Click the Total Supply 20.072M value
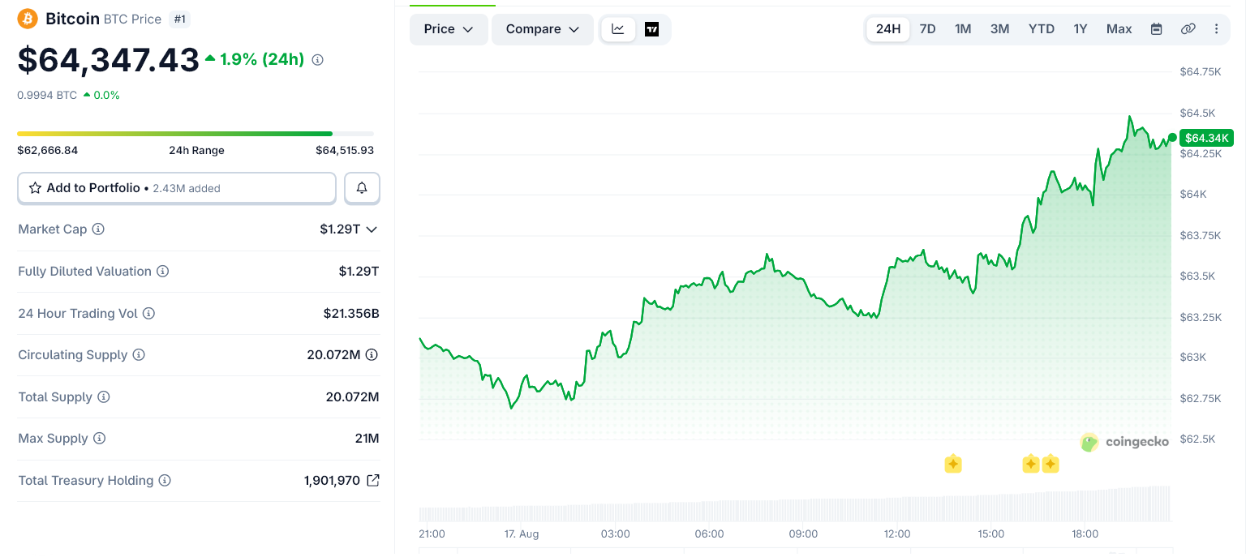1246x557 pixels. click(352, 397)
